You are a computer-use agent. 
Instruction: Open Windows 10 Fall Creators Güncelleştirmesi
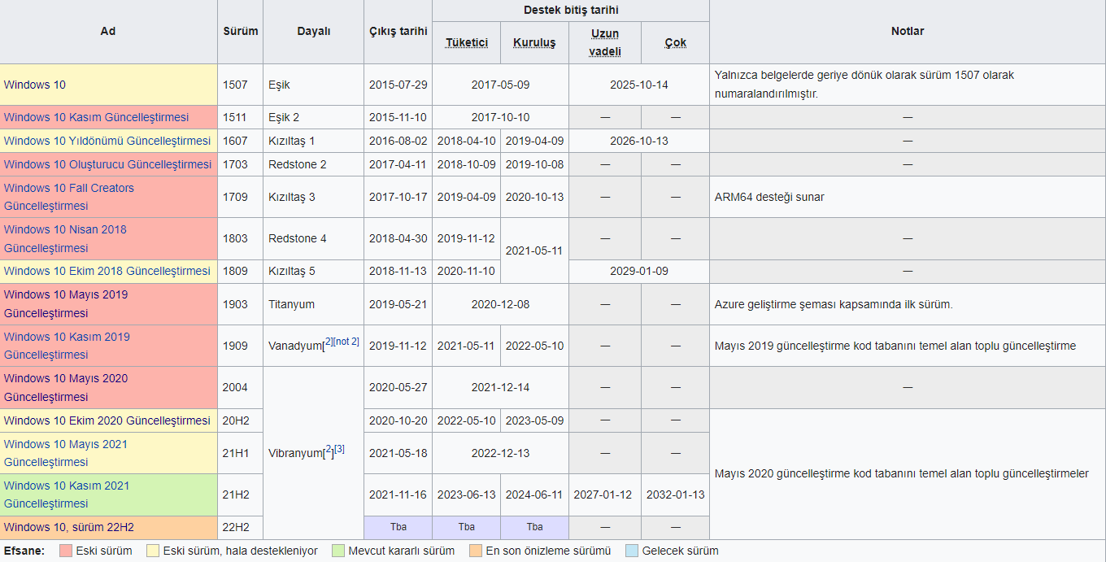pyautogui.click(x=69, y=197)
